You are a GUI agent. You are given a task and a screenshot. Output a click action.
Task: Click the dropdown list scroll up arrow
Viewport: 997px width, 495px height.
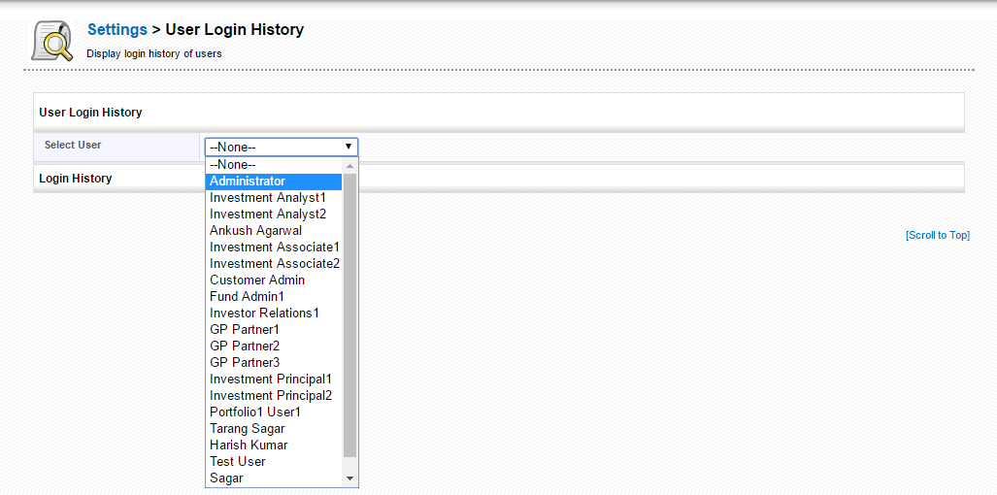[350, 166]
